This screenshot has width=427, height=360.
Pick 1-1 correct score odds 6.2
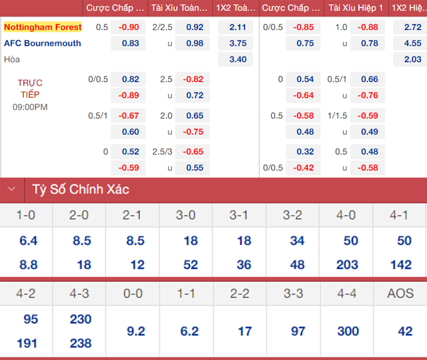click(189, 331)
